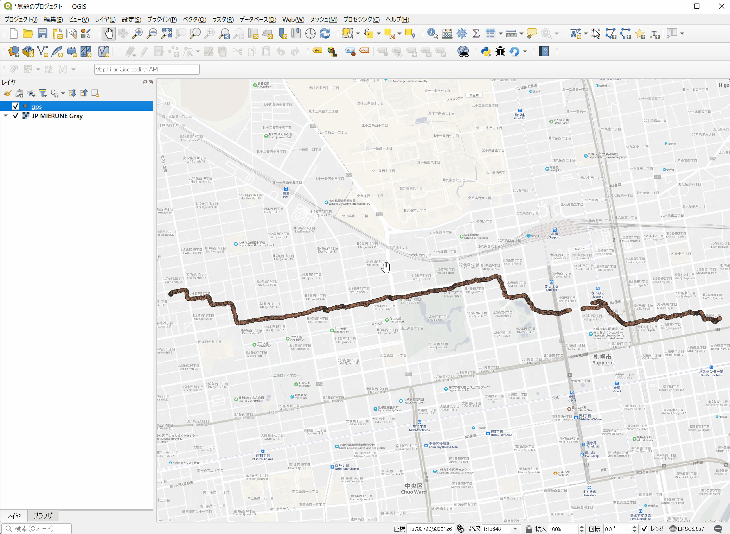Viewport: 730px width, 534px height.
Task: Toggle visibility of JP MIERUNE Gray layer
Action: coord(15,116)
